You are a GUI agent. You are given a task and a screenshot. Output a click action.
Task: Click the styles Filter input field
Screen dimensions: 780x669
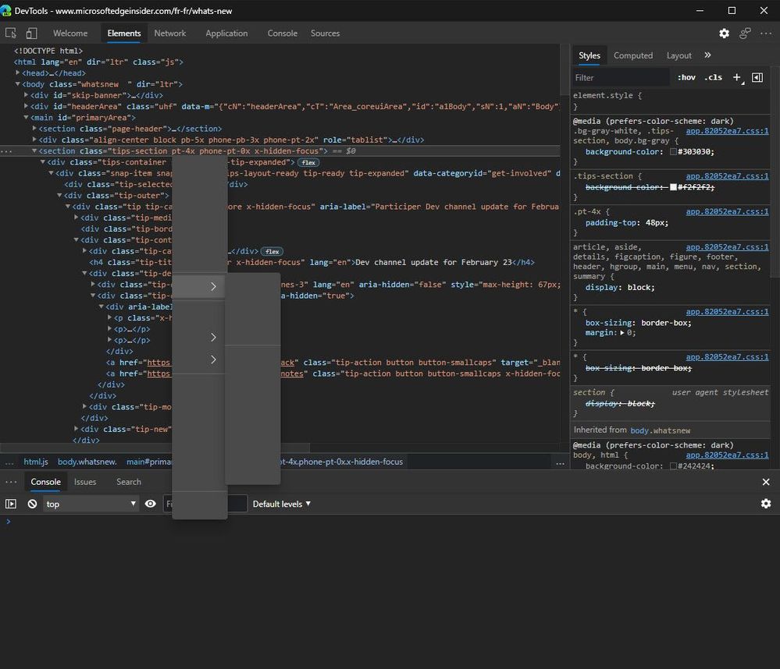[x=621, y=77]
